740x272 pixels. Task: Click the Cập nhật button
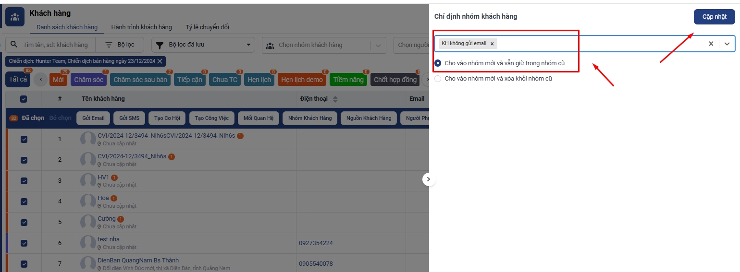coord(714,17)
